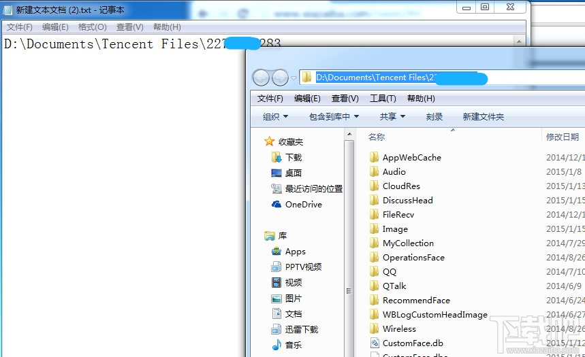This screenshot has width=585, height=357.
Task: Open the 工具(T) menu in Explorer
Action: coord(383,99)
